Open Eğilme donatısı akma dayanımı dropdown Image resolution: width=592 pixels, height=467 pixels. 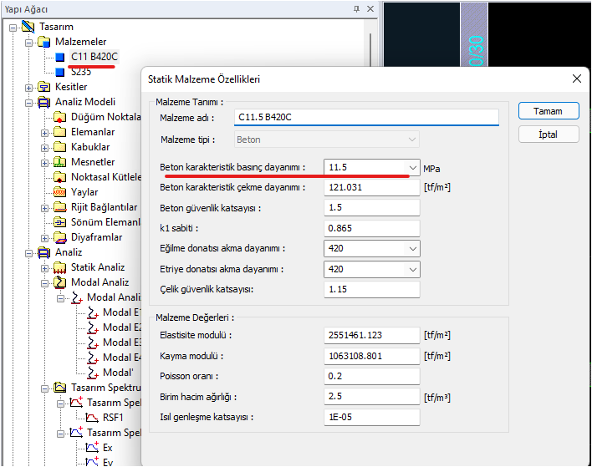pos(412,248)
